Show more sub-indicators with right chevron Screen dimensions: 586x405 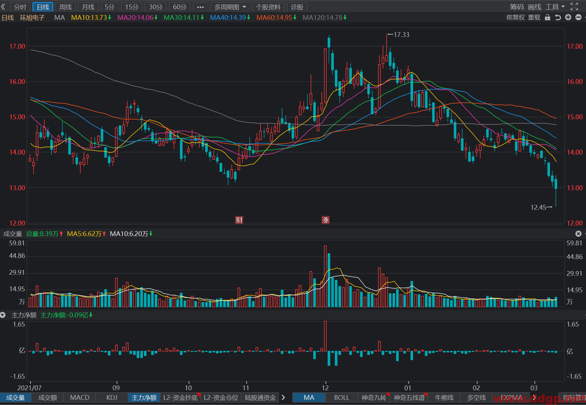(x=283, y=397)
